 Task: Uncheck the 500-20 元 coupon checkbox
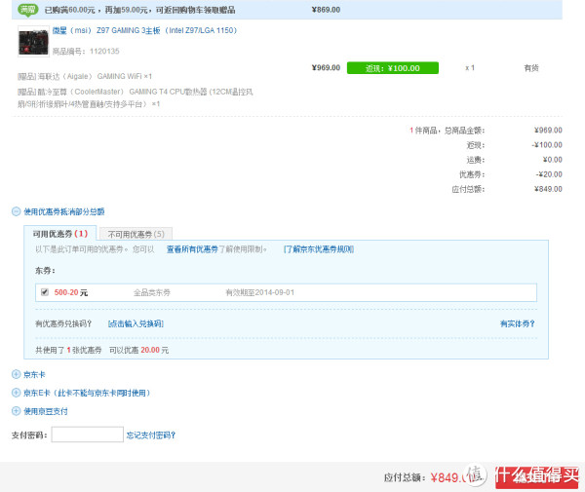(45, 292)
